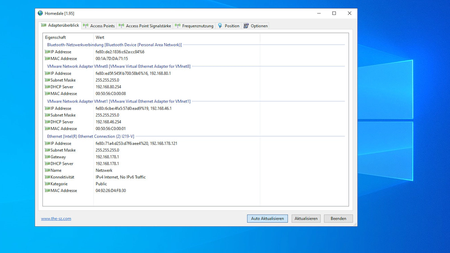Click icon beside VMnet1 Subnet Maske row
Screen dimensions: 450x253
(x=47, y=115)
